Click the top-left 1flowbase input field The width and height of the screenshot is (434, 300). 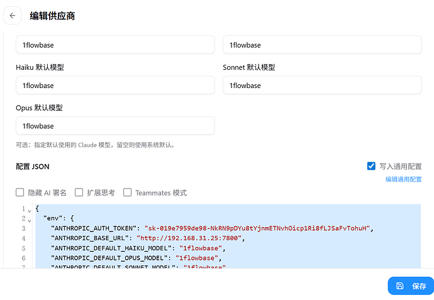click(x=115, y=45)
